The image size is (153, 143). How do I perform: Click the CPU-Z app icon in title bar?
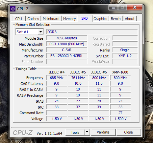click(x=13, y=9)
